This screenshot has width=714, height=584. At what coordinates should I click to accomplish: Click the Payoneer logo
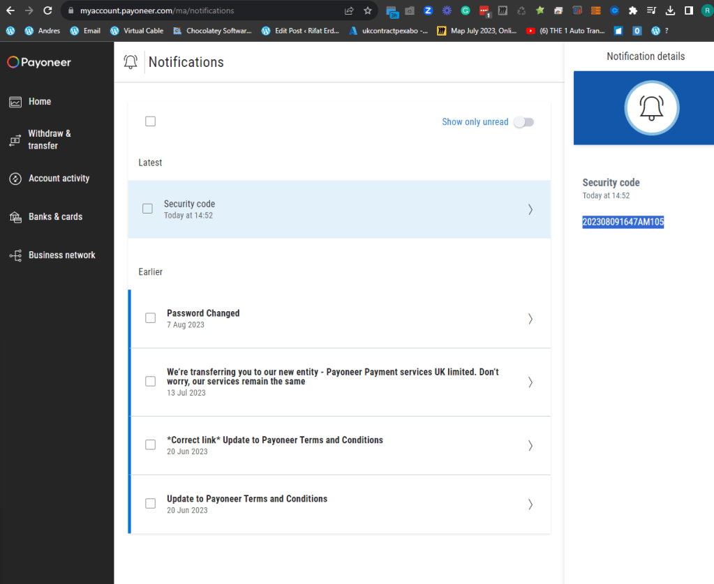coord(39,62)
